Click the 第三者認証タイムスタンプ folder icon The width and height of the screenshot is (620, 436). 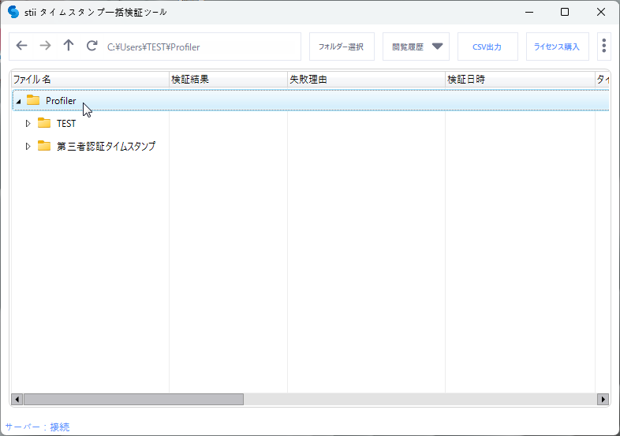[x=44, y=146]
